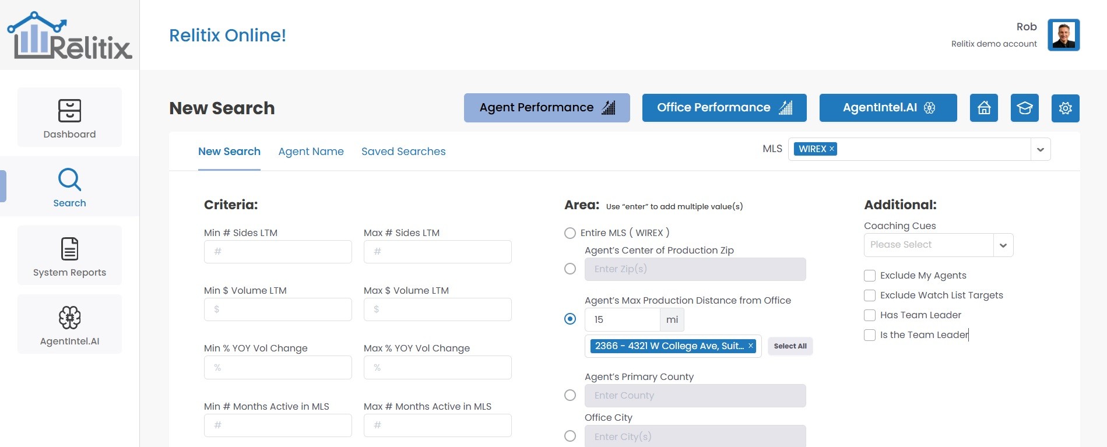Click the home icon button
Screen dimensions: 1107x447
click(x=984, y=108)
